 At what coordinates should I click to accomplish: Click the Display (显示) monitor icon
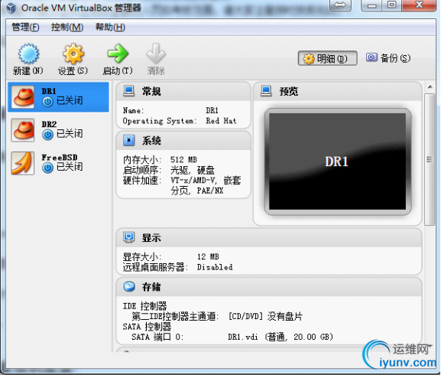pyautogui.click(x=129, y=237)
